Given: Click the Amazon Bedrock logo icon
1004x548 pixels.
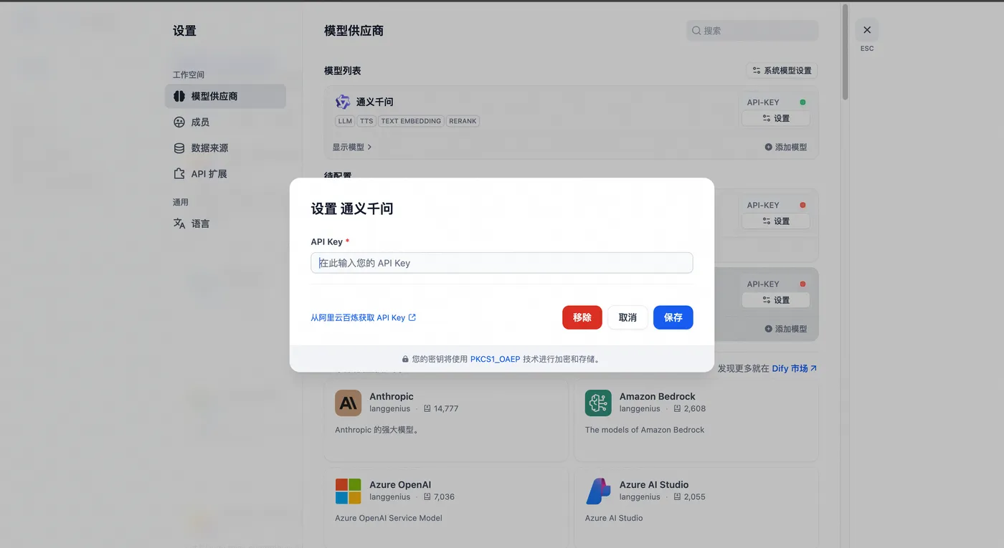Looking at the screenshot, I should pos(598,403).
